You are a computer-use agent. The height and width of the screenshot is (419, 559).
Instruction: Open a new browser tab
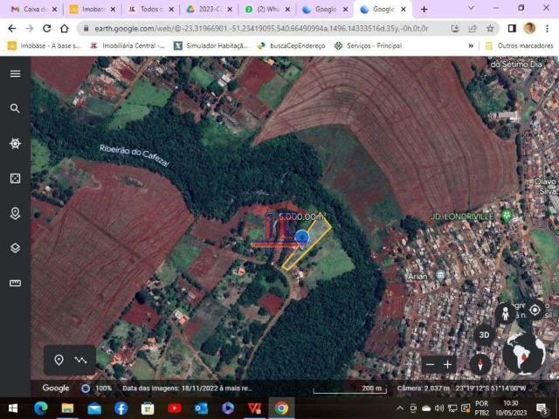coord(424,10)
